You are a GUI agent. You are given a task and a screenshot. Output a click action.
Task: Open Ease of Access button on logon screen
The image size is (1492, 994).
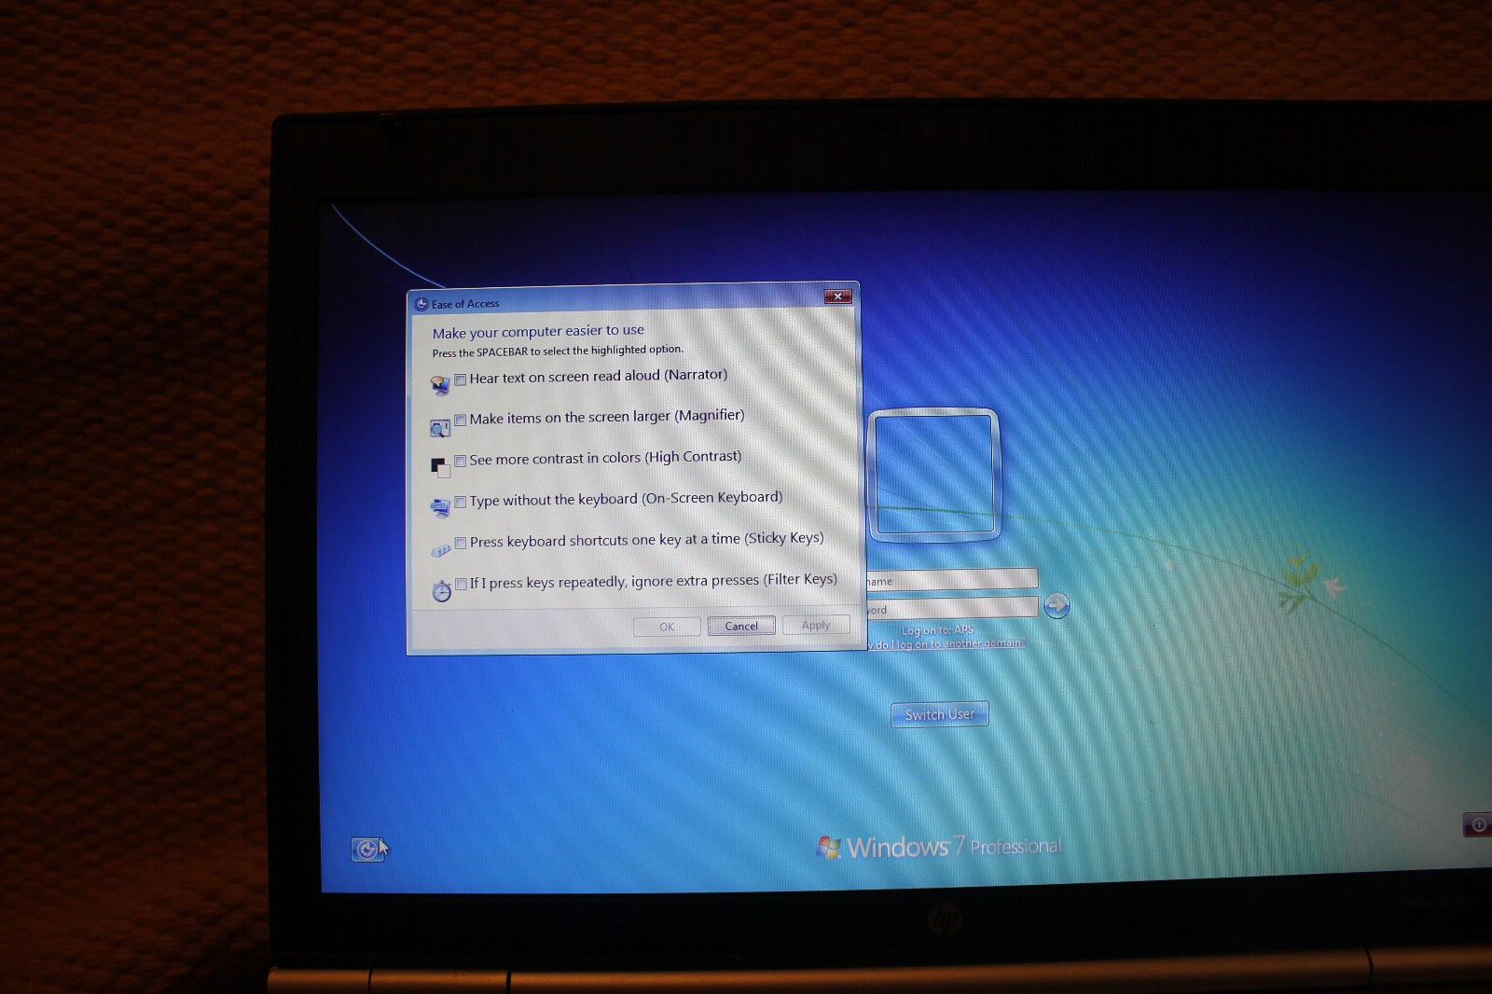click(366, 849)
